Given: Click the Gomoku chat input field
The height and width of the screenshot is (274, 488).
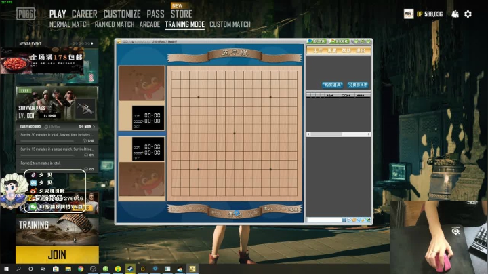Looking at the screenshot, I should 324,220.
